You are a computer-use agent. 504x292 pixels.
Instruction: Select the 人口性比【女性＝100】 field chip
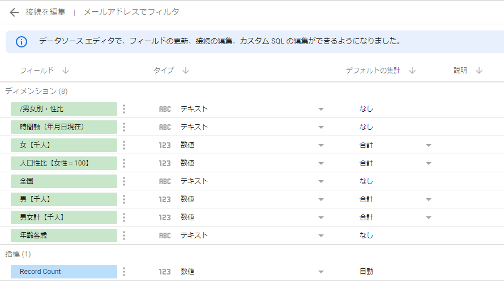(64, 163)
